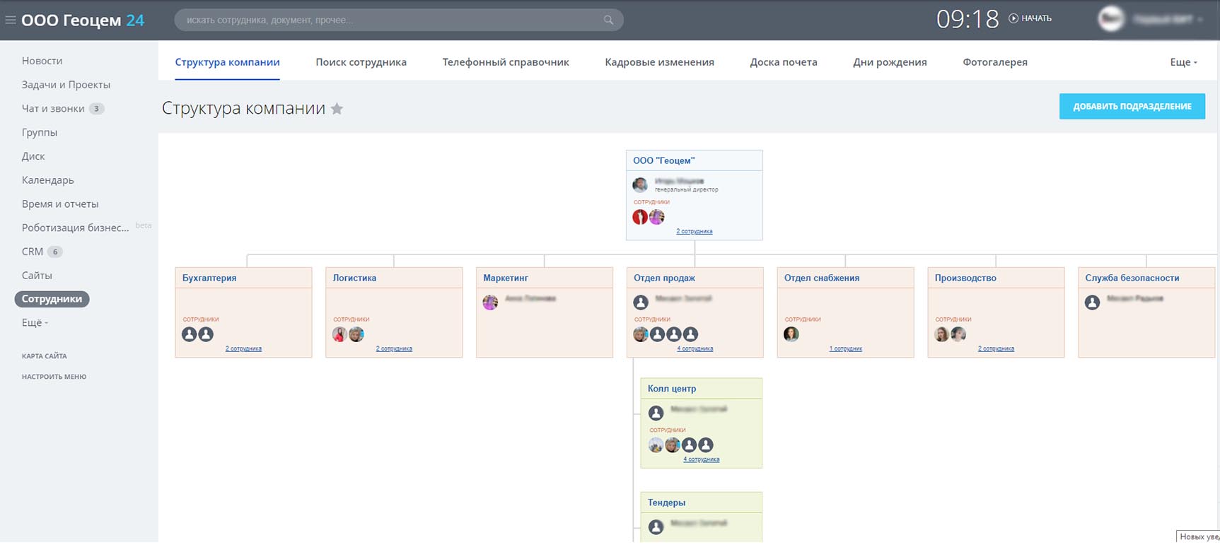Click the Служба безопасности head avatar
The image size is (1220, 552).
1092,303
